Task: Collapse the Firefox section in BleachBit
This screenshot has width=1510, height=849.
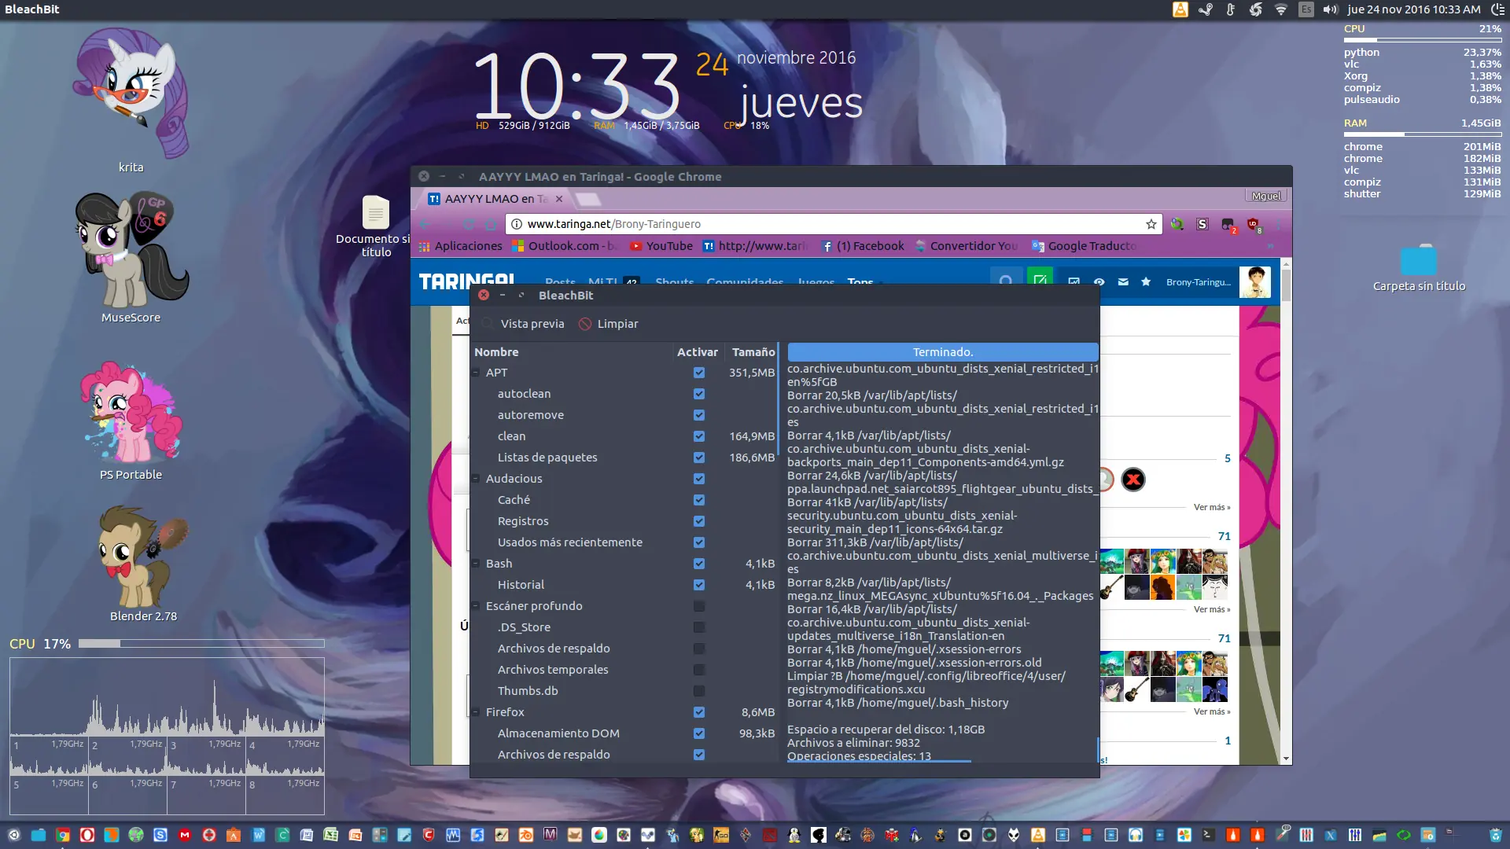Action: tap(476, 712)
